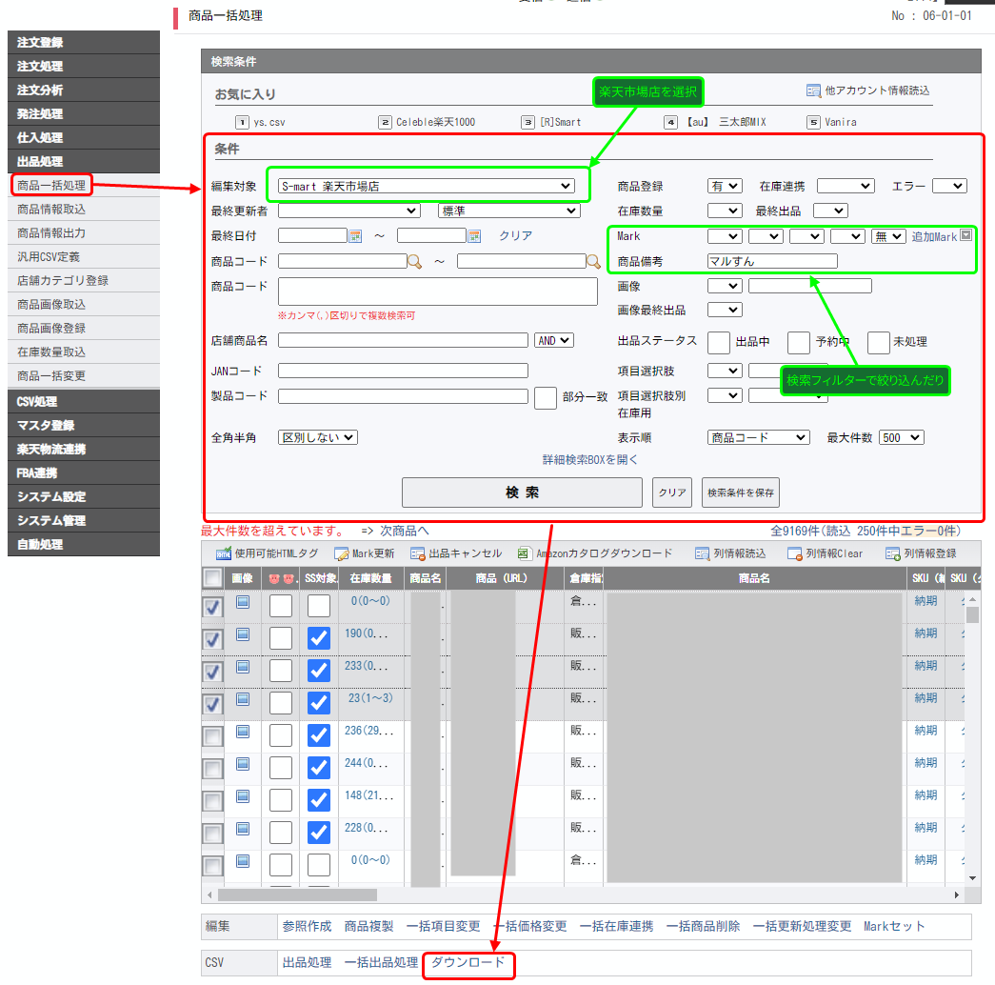Open calendar picker for first 最終日付 field
Viewport: 995px width, 985px height.
(356, 236)
